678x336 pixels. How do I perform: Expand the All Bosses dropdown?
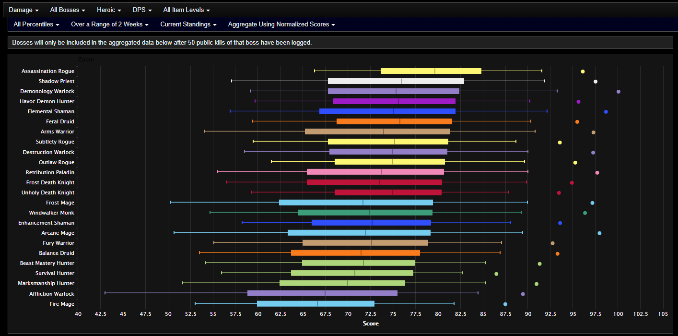(68, 10)
